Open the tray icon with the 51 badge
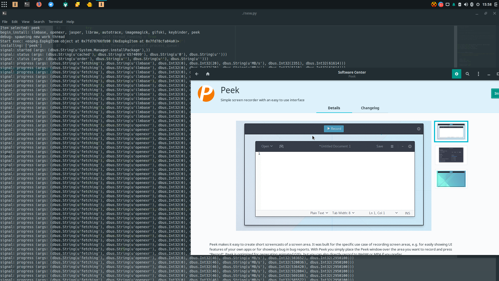Viewport: 499px width, 281px height. click(x=441, y=4)
